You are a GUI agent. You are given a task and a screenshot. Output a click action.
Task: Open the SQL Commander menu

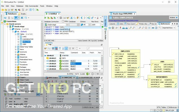[32, 6]
